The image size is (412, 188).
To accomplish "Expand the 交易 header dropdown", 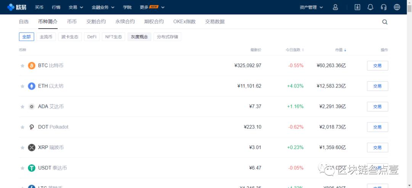I will point(76,7).
